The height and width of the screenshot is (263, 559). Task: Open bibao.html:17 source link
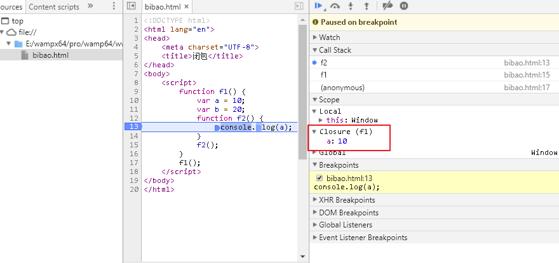[x=527, y=88]
